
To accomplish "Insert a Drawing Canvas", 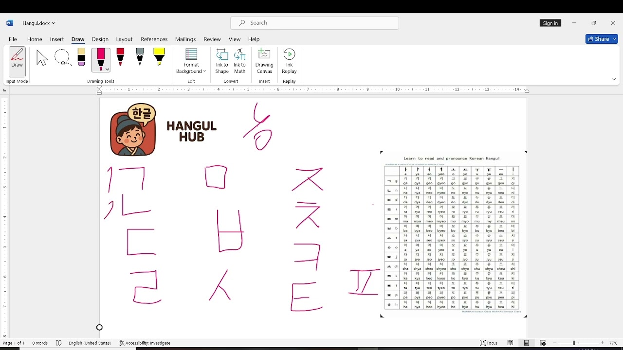I will tap(264, 61).
